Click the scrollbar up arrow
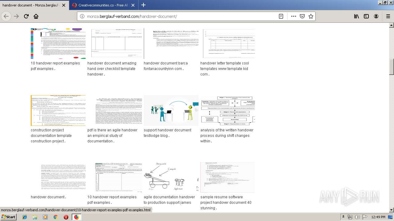The width and height of the screenshot is (394, 221). point(392,25)
